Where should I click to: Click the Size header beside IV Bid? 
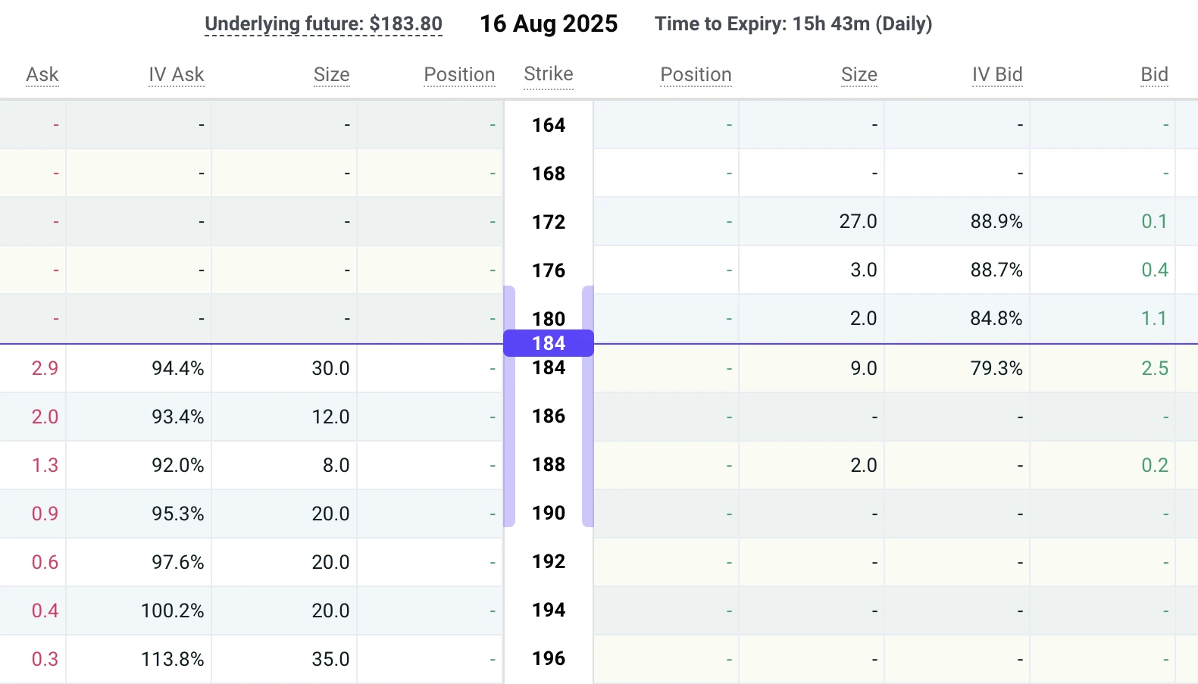pos(859,75)
